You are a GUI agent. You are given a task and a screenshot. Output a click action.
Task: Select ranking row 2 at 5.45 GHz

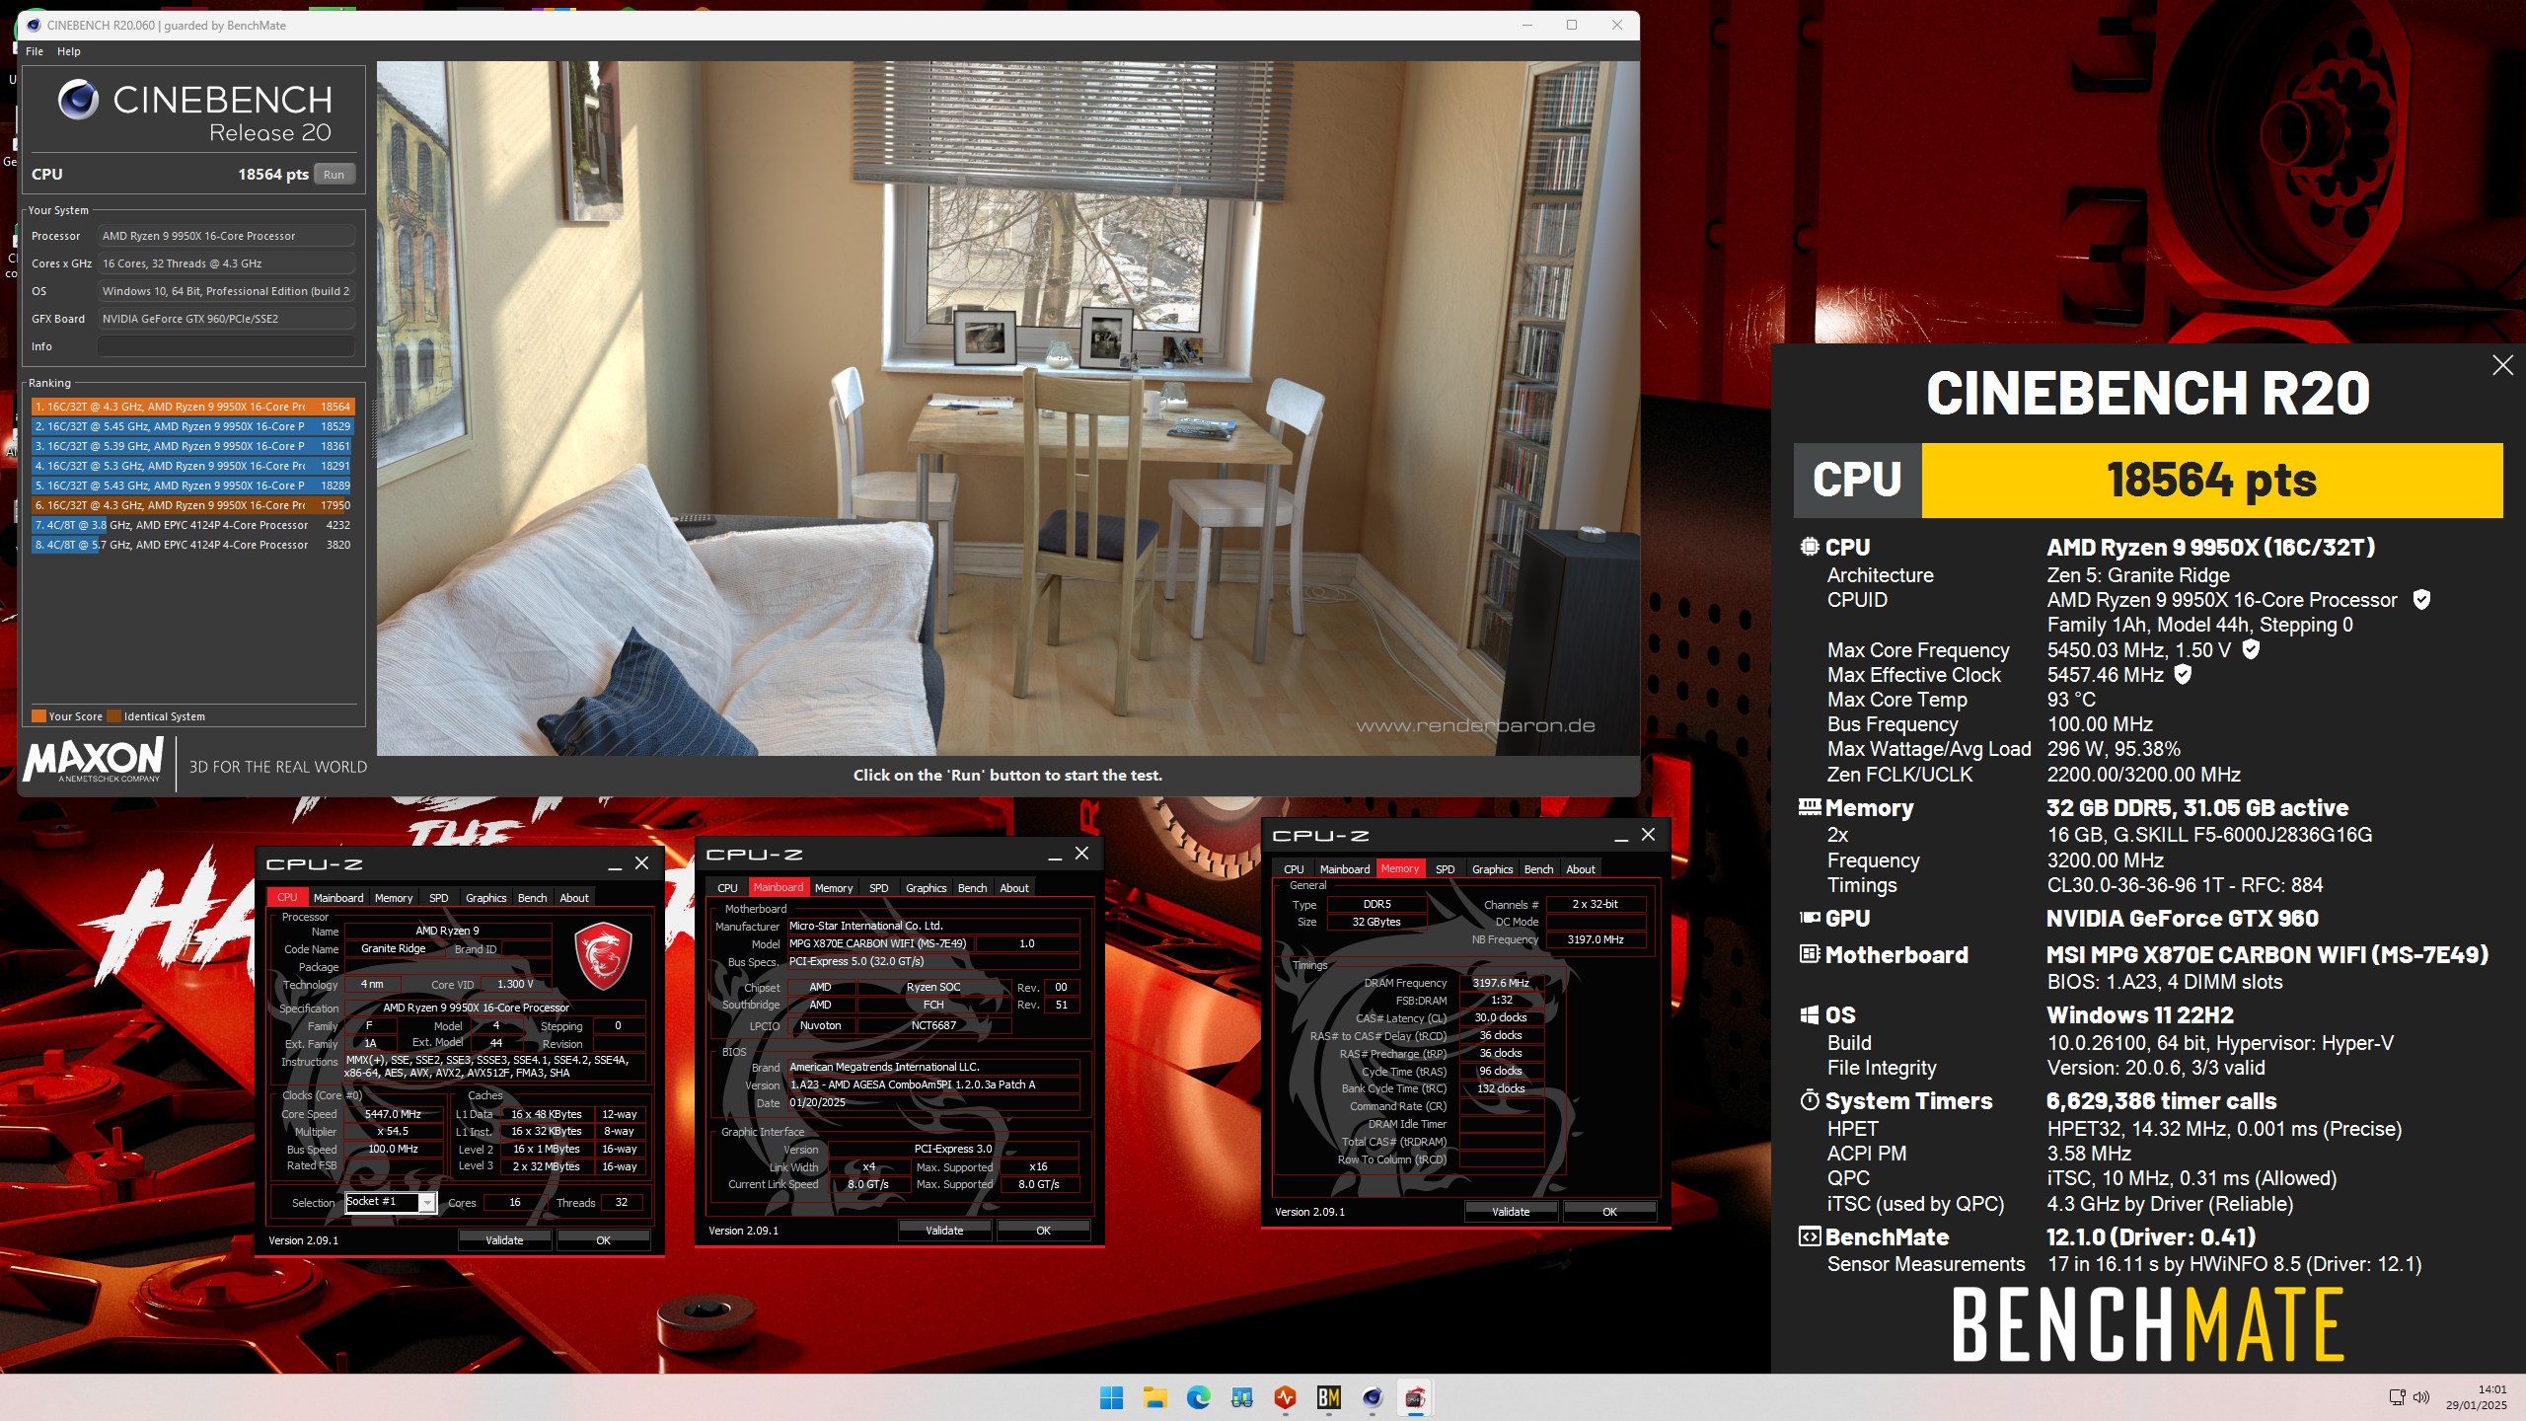(x=192, y=426)
